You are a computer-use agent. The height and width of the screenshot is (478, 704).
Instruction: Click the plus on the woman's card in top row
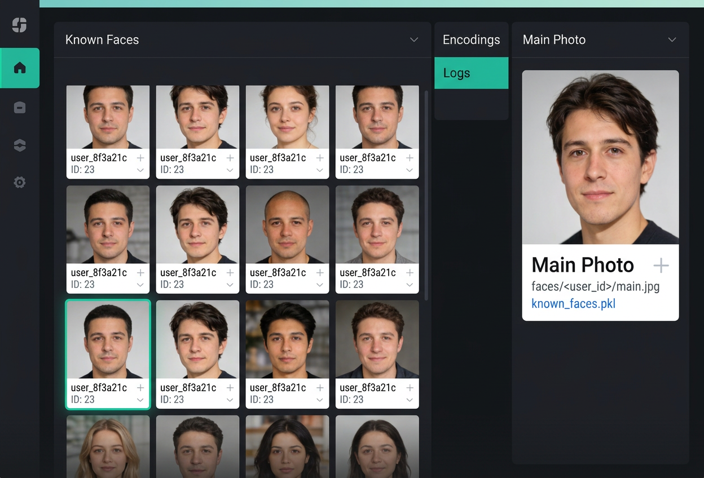click(x=319, y=158)
